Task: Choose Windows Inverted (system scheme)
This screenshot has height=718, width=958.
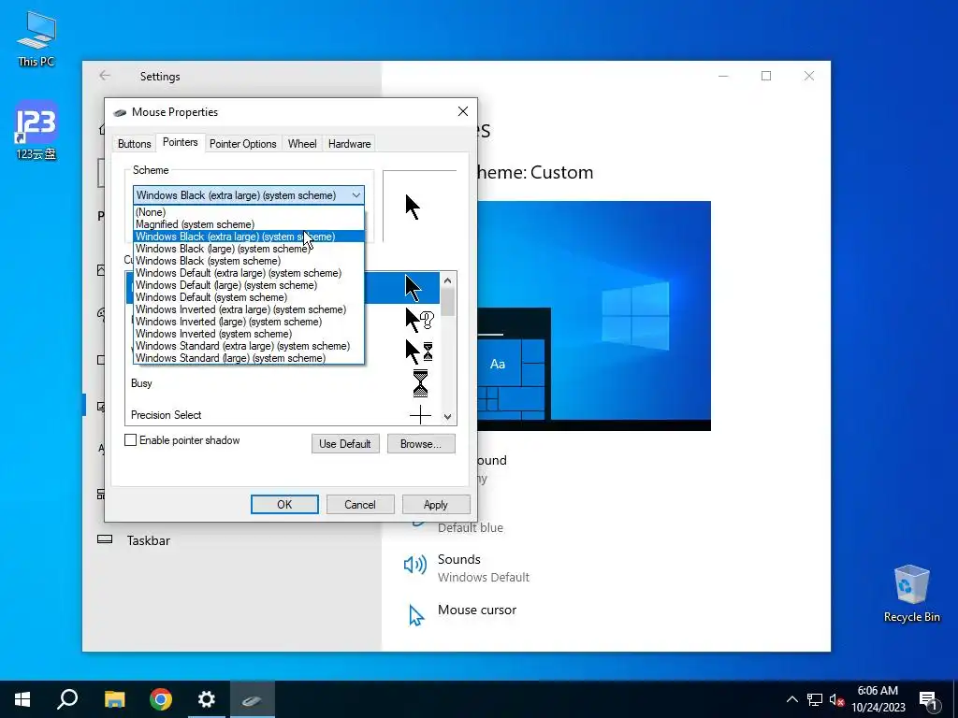Action: [x=248, y=334]
